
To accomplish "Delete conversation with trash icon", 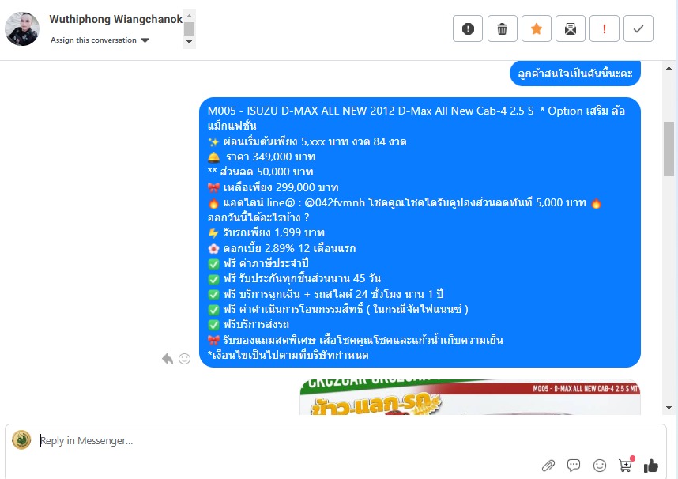I will (x=502, y=28).
